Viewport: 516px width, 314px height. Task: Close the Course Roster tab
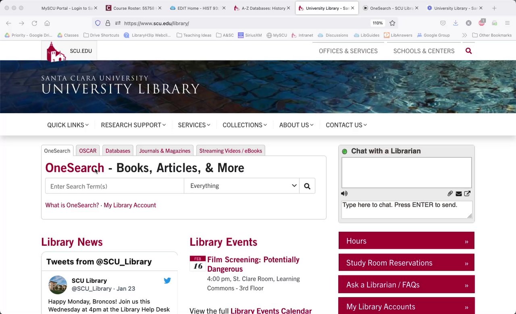160,8
